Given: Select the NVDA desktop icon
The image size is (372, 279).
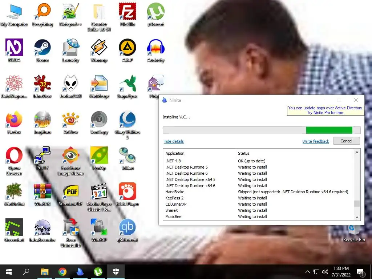Looking at the screenshot, I should tap(14, 50).
